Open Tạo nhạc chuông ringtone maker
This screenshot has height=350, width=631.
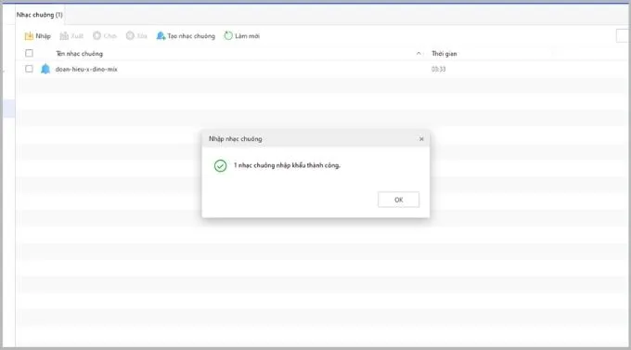pos(186,36)
